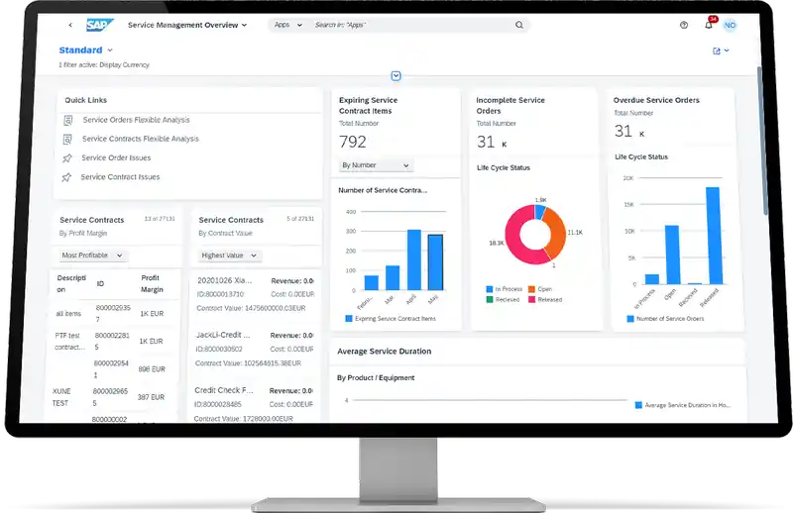Click the back arrow in header
The width and height of the screenshot is (793, 513).
(70, 25)
